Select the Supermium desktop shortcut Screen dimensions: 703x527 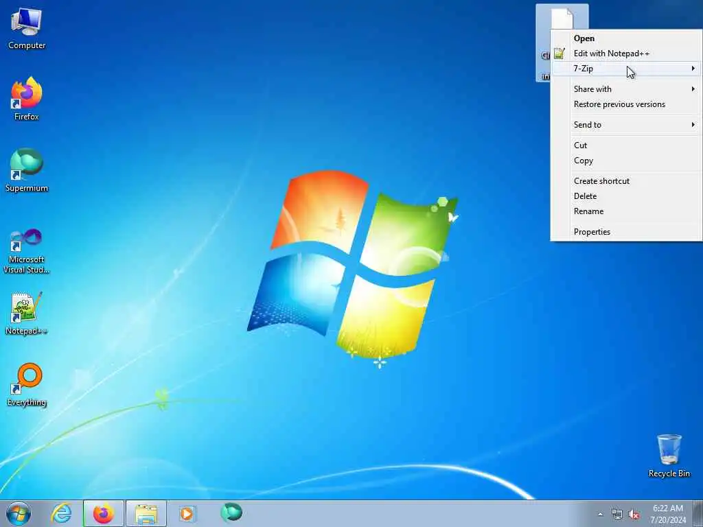pyautogui.click(x=27, y=170)
